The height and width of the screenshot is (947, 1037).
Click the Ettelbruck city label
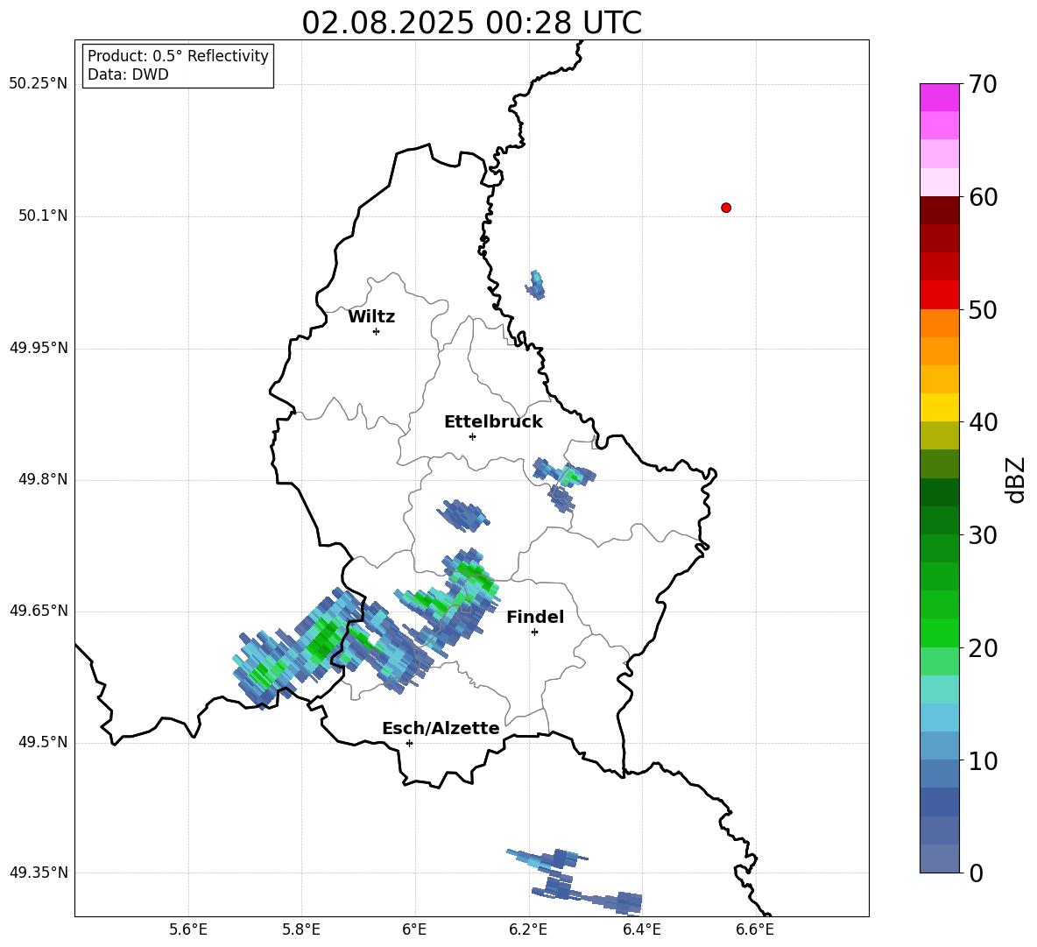[493, 422]
